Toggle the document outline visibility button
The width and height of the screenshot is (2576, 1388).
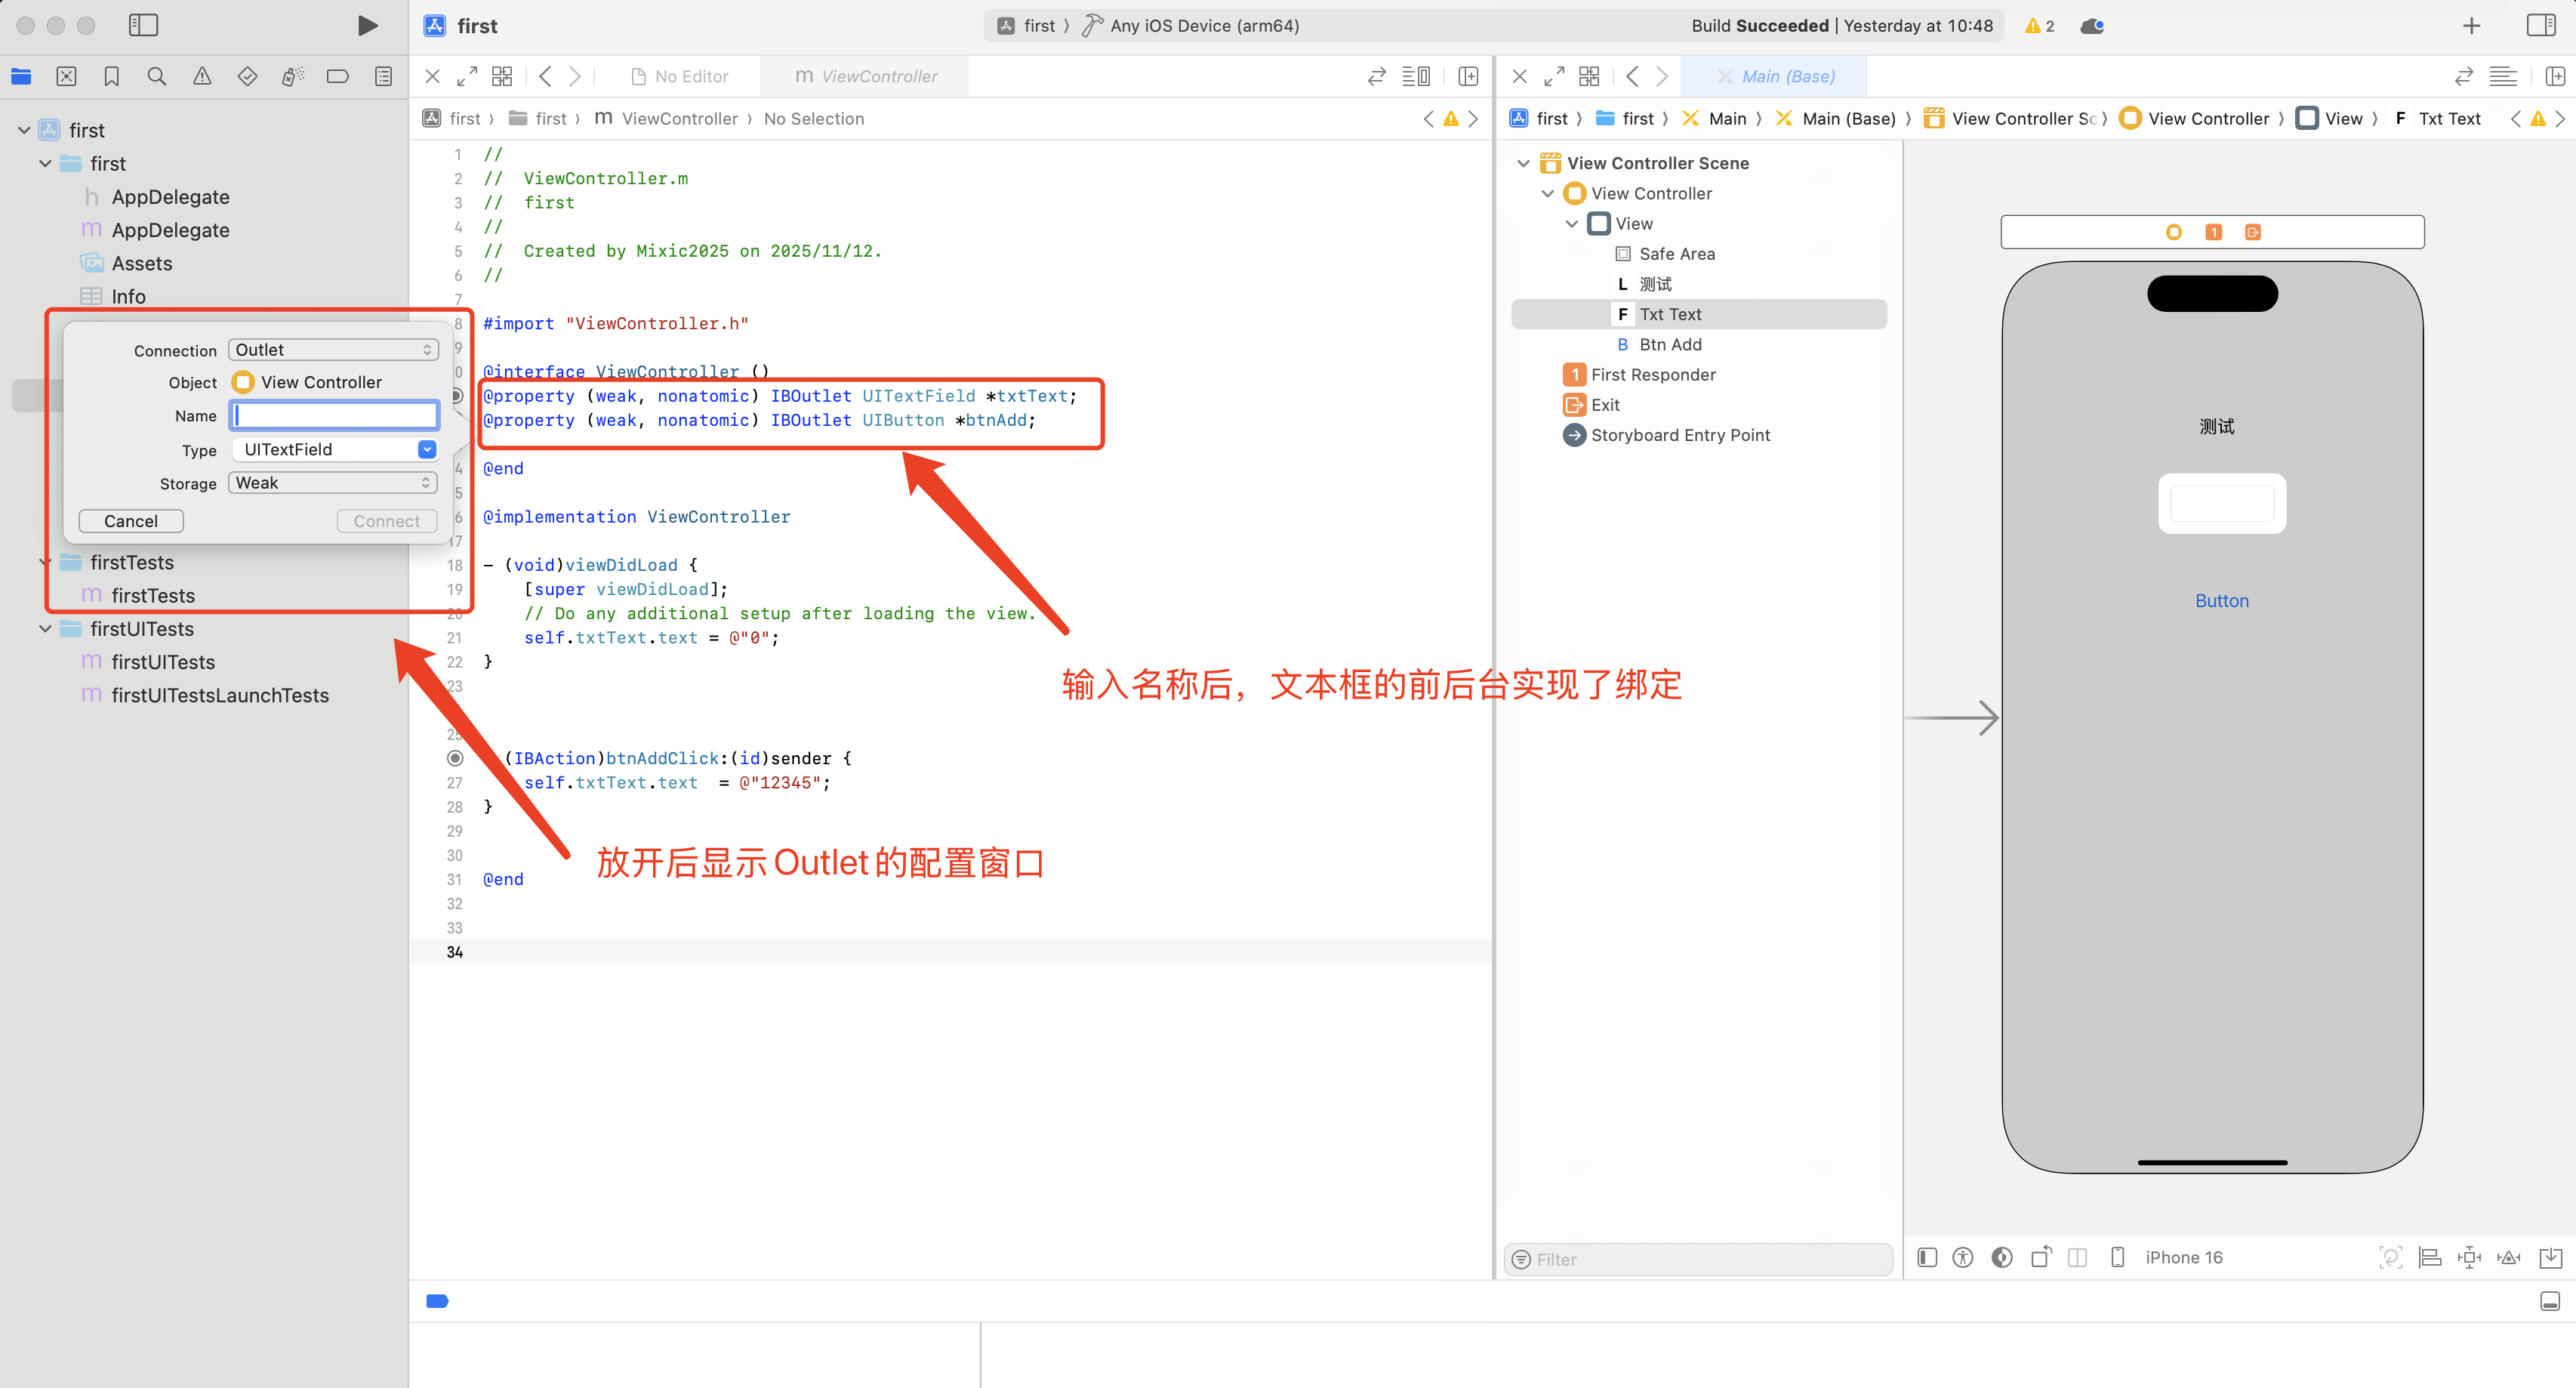(1927, 1257)
